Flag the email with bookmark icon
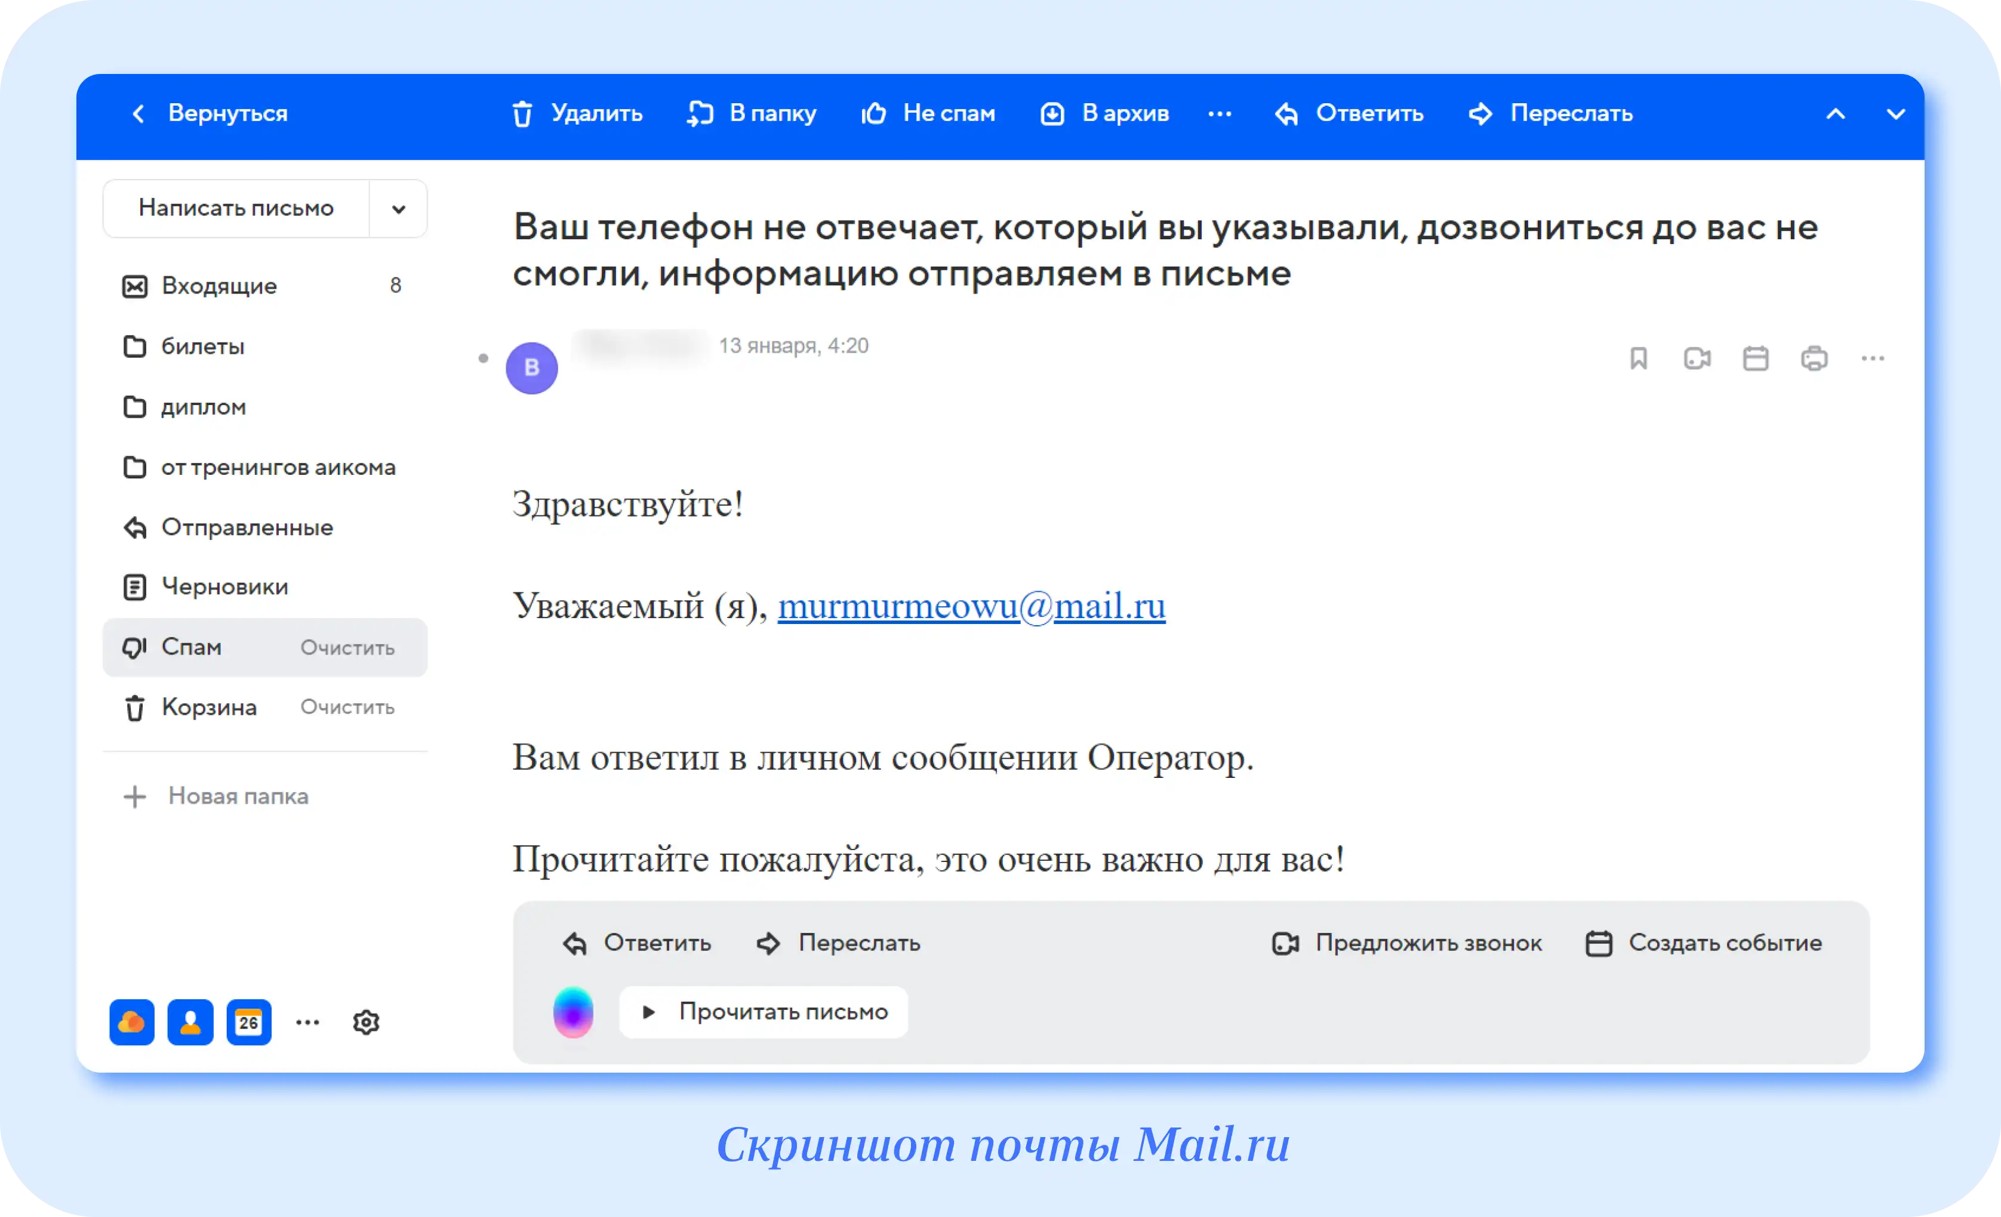 click(1638, 359)
